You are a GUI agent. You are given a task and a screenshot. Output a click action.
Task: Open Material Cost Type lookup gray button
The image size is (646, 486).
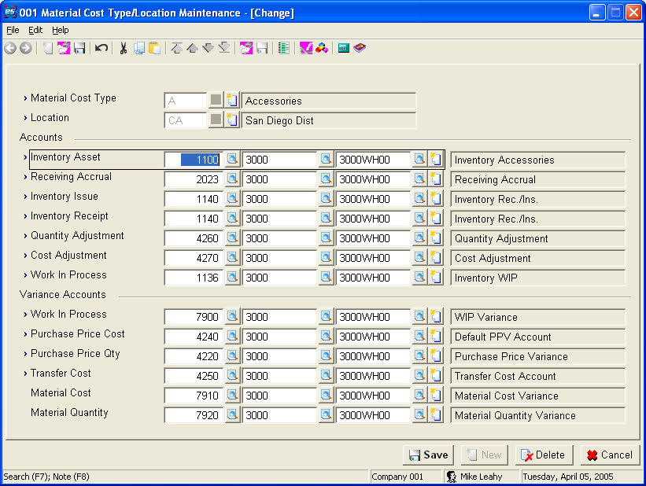216,100
